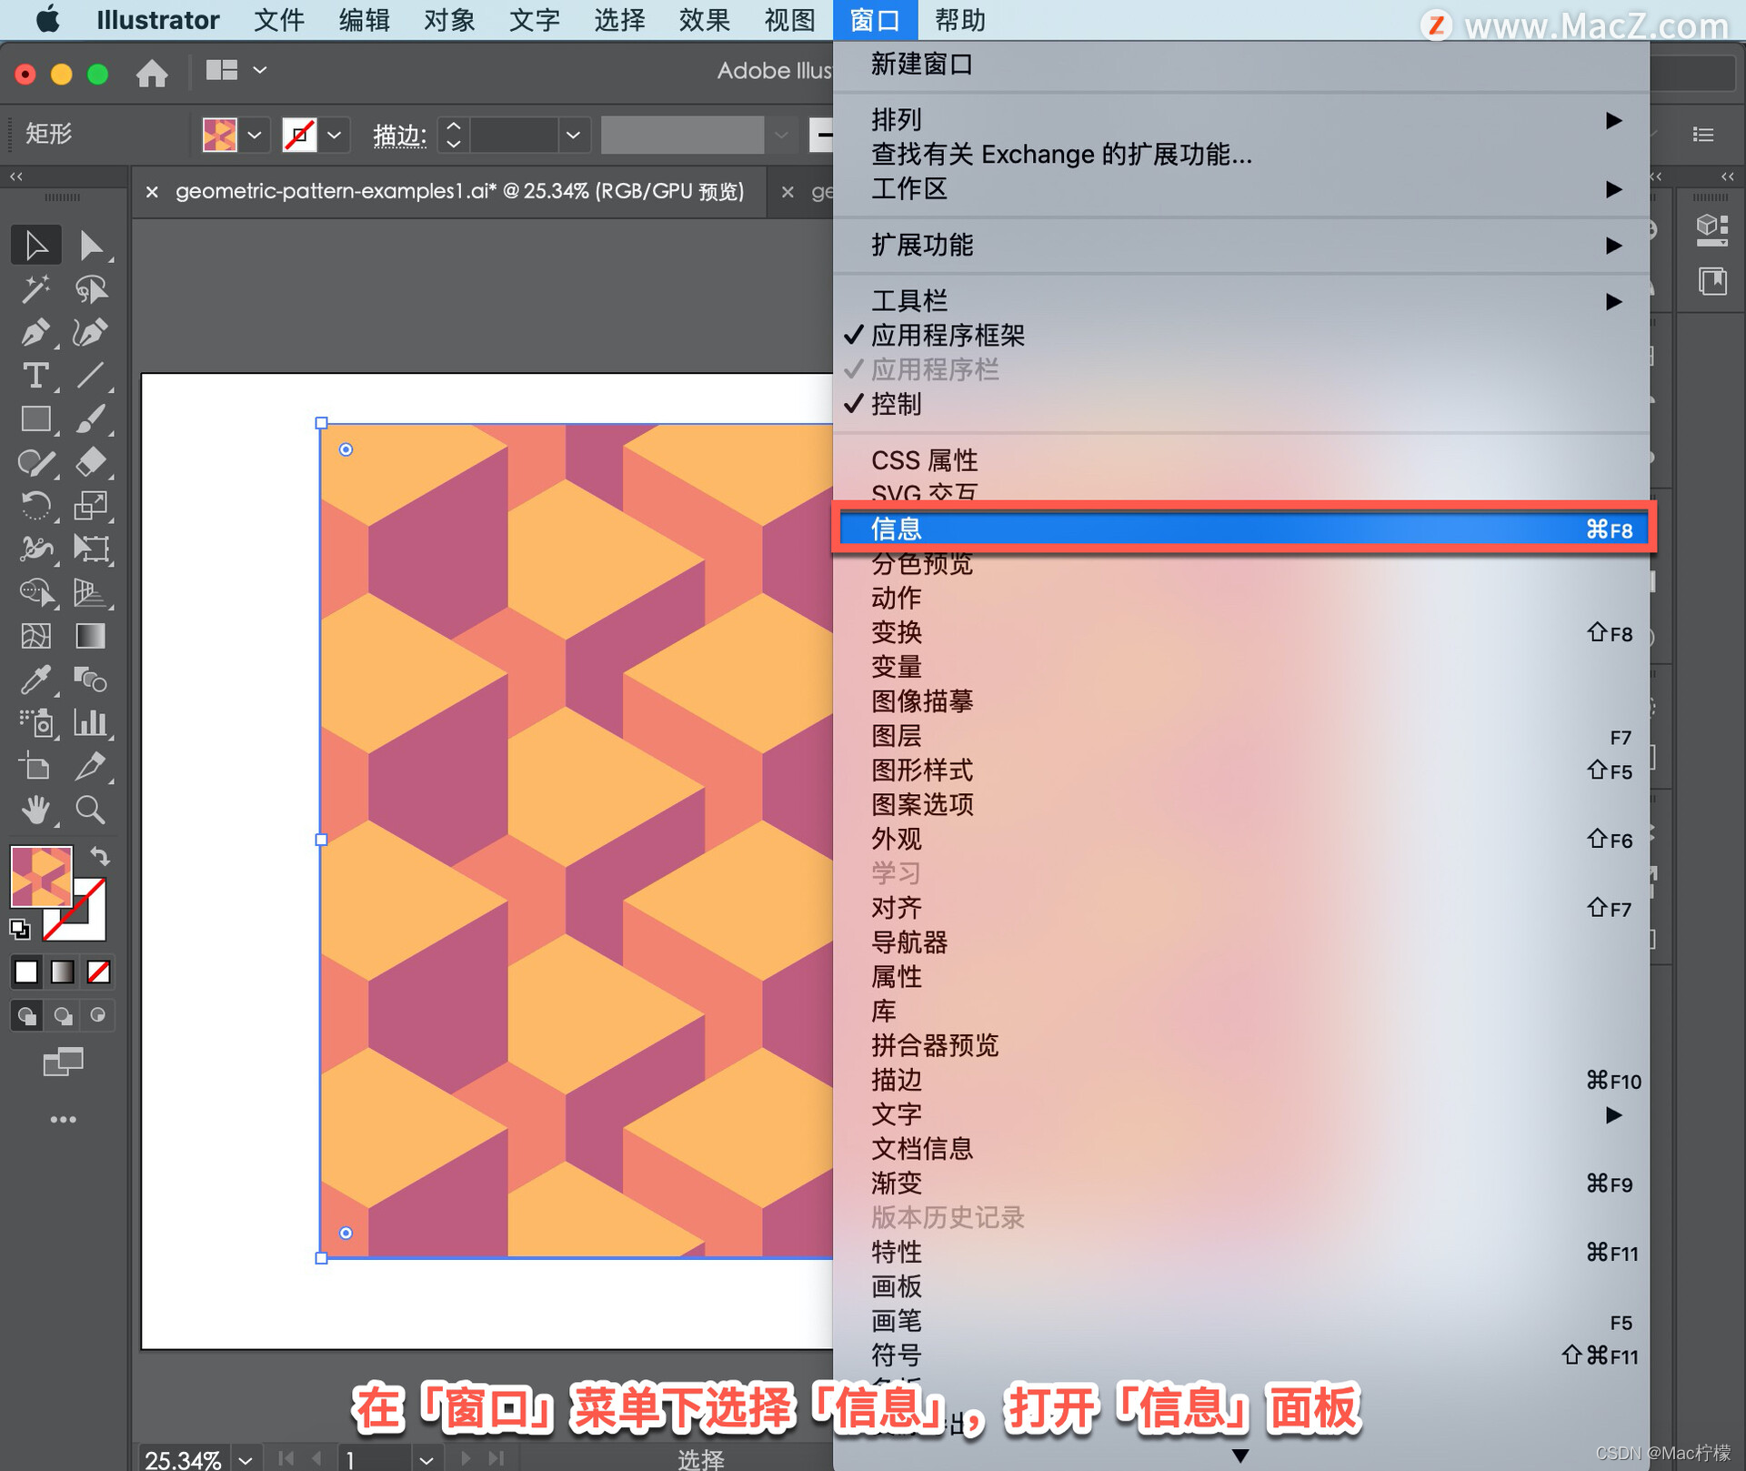The height and width of the screenshot is (1471, 1746).
Task: Click the zoom level field 25.34%
Action: coord(184,1458)
